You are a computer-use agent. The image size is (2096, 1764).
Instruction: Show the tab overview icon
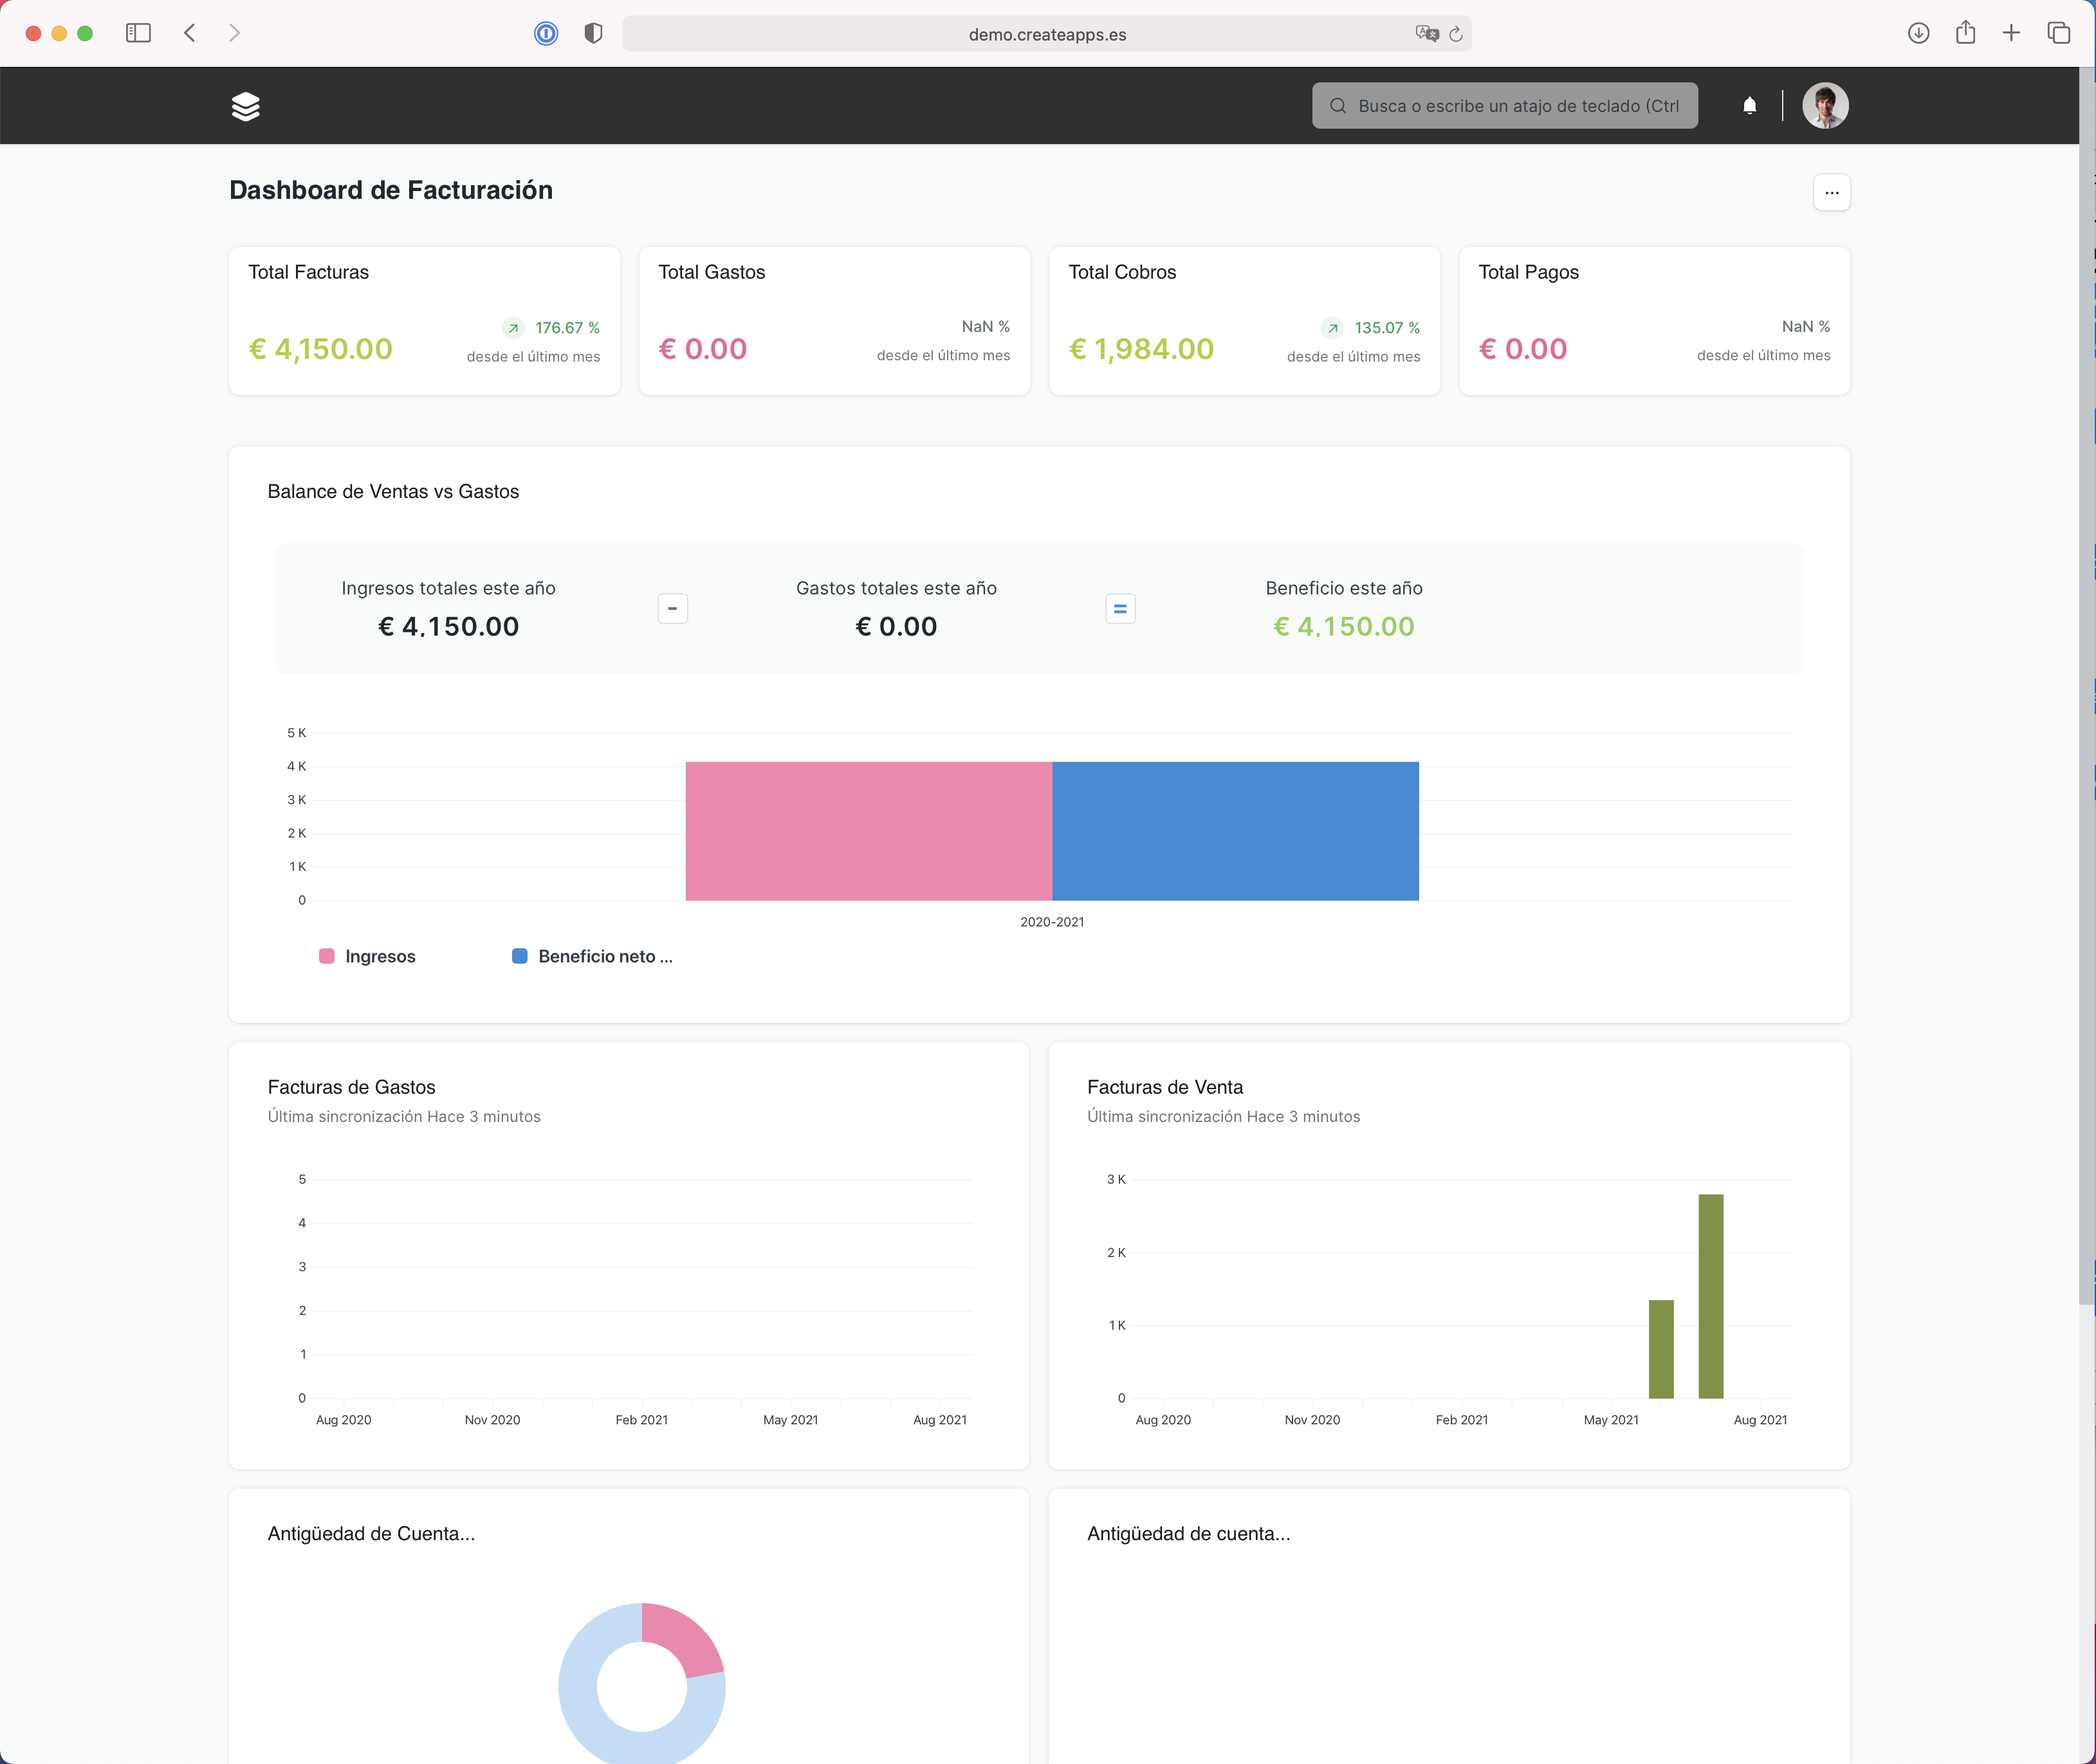(2058, 33)
